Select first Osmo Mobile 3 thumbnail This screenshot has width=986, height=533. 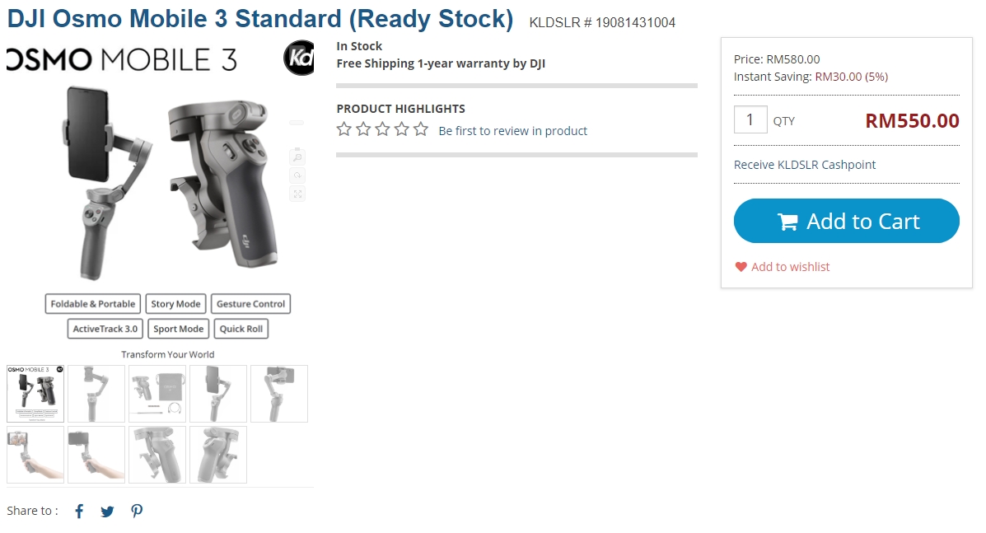point(35,394)
